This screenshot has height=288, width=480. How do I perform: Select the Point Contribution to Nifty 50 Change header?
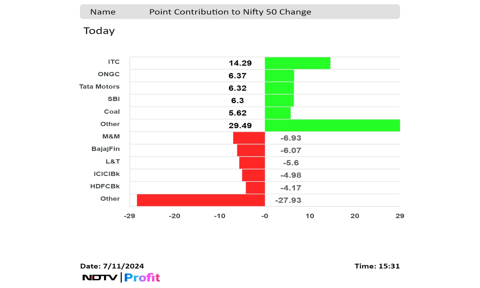click(230, 12)
